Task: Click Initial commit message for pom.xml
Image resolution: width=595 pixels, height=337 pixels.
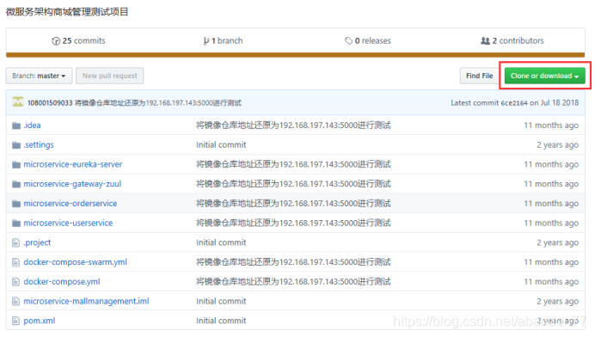Action: (x=221, y=321)
